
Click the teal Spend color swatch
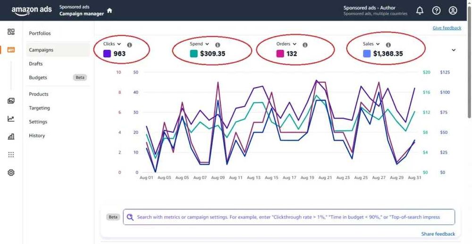[194, 54]
